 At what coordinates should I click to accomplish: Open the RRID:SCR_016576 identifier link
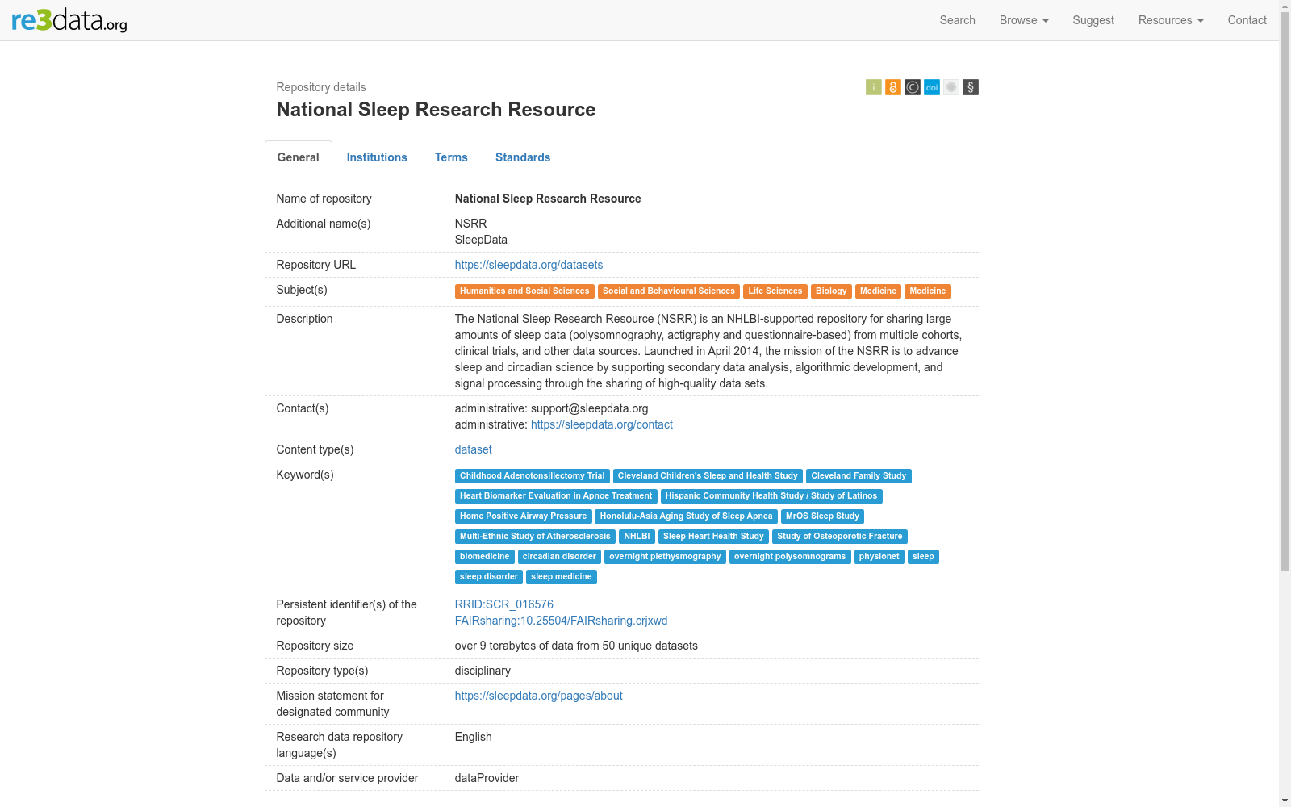504,604
